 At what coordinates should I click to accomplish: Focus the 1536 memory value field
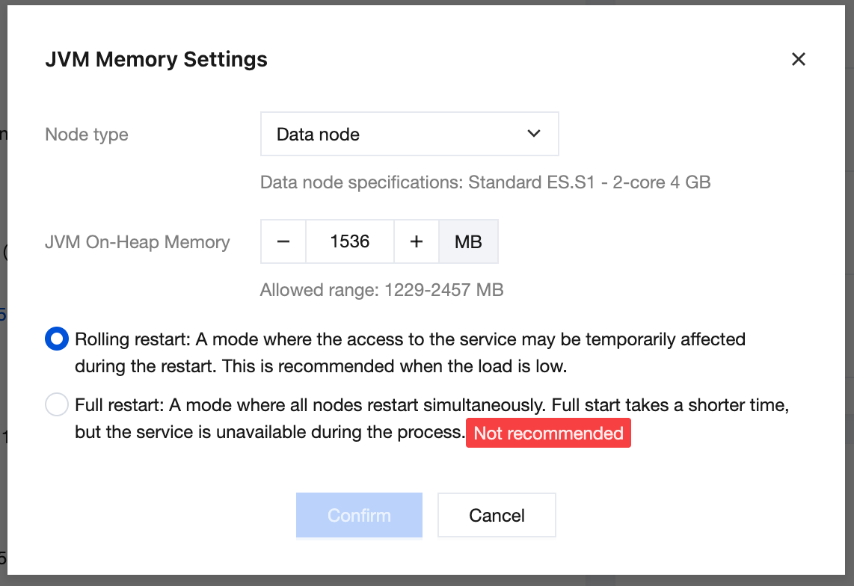pyautogui.click(x=350, y=241)
